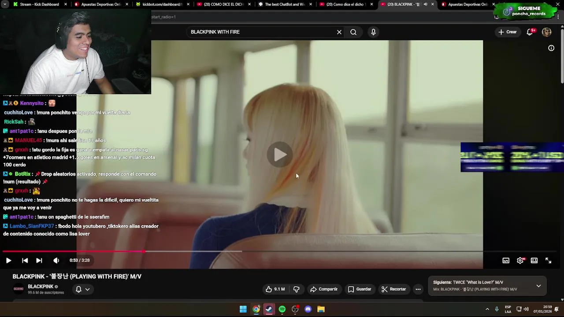
Task: Open File Explorer from taskbar
Action: (321, 309)
